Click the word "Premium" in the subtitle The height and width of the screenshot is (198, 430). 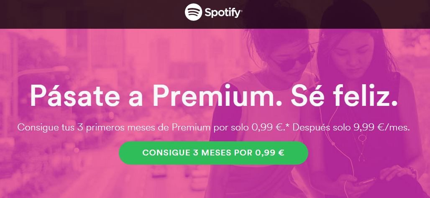click(x=191, y=128)
